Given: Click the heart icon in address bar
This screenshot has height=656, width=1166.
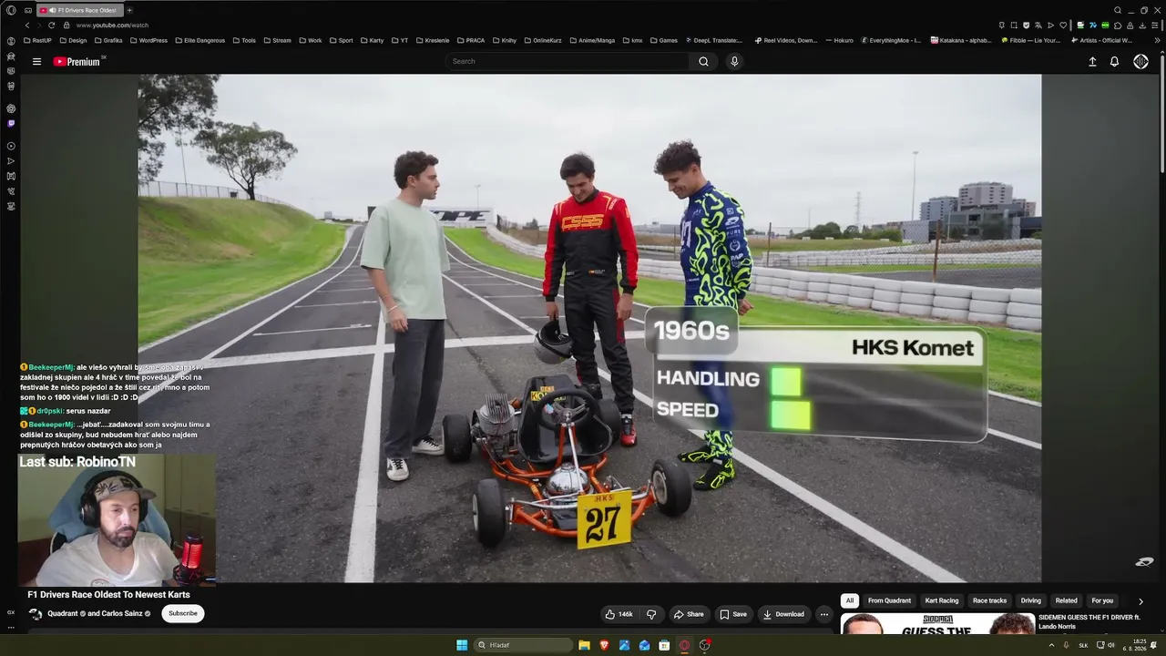Looking at the screenshot, I should click(1062, 26).
